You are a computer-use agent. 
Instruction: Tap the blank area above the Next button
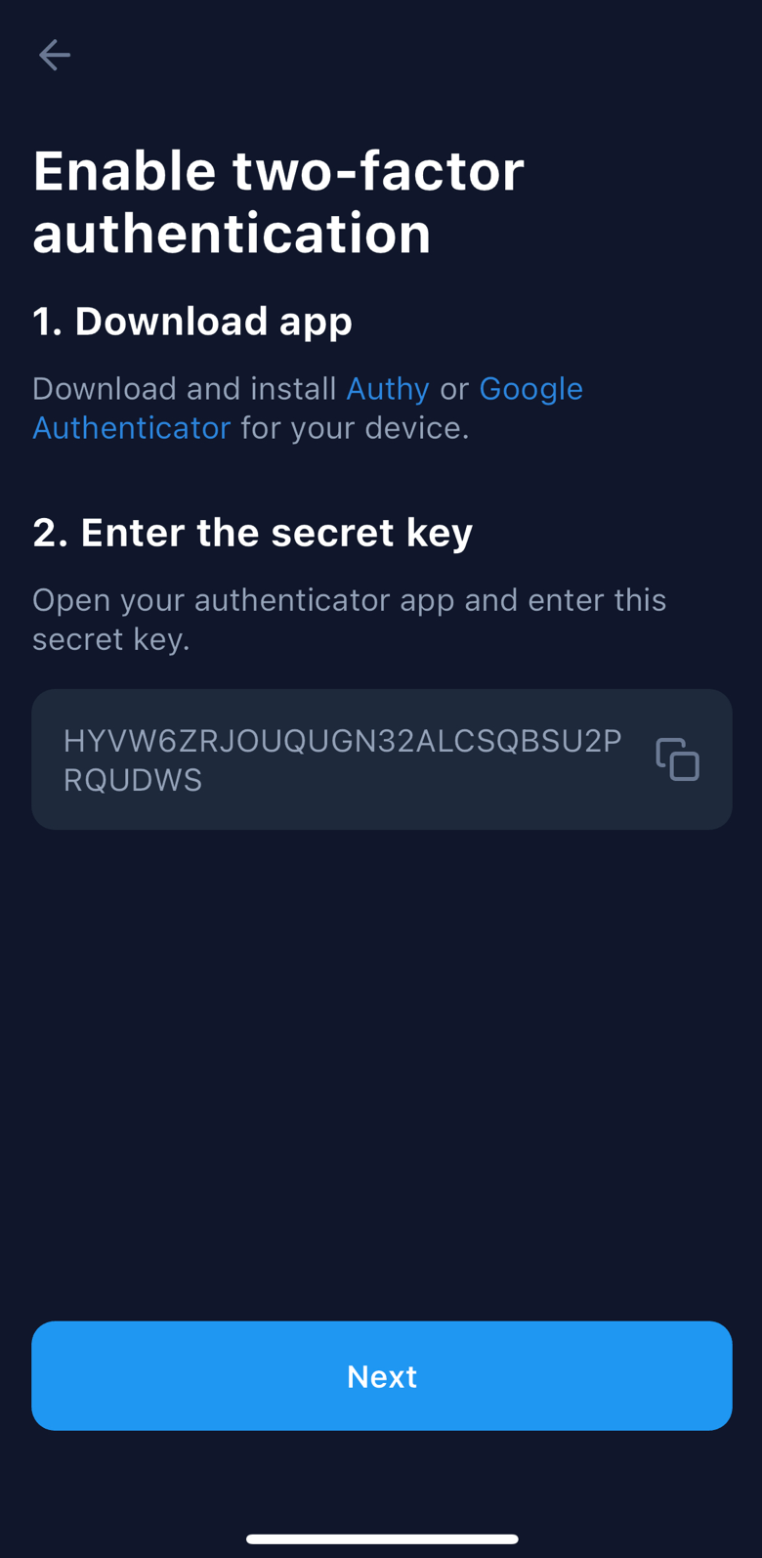pyautogui.click(x=382, y=1075)
